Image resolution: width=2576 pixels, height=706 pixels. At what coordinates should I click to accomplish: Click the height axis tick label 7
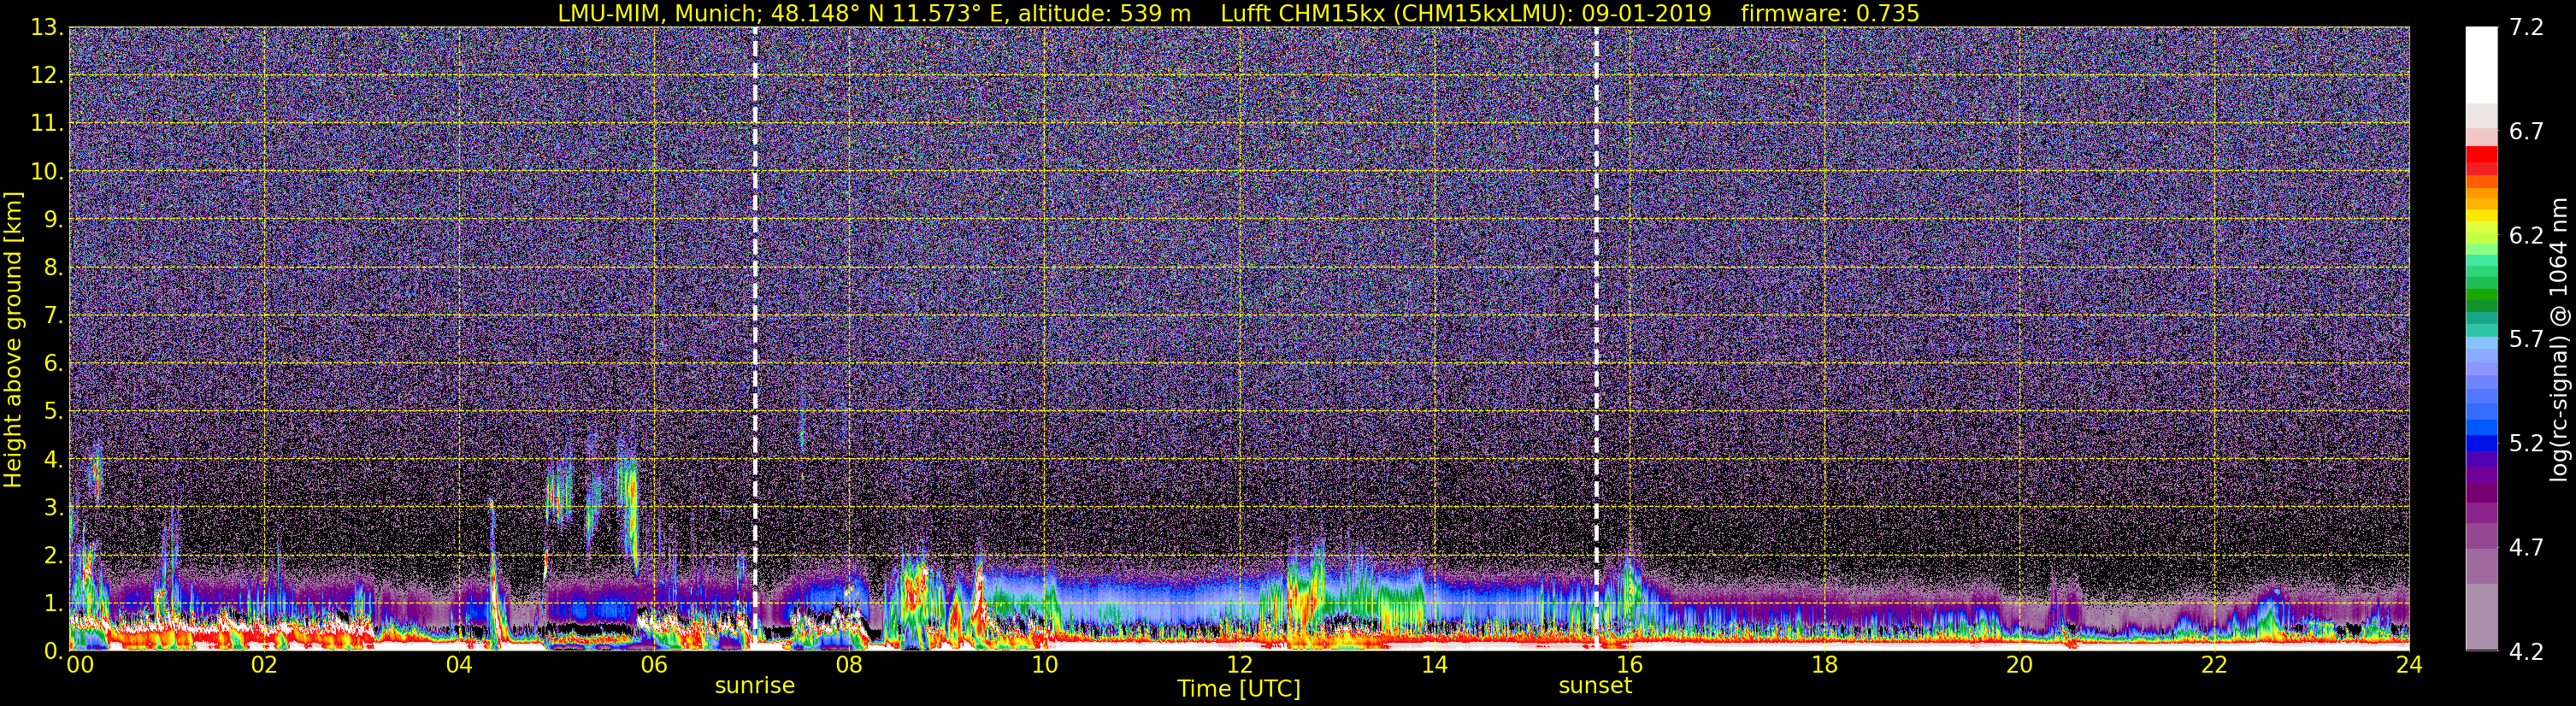pyautogui.click(x=53, y=315)
